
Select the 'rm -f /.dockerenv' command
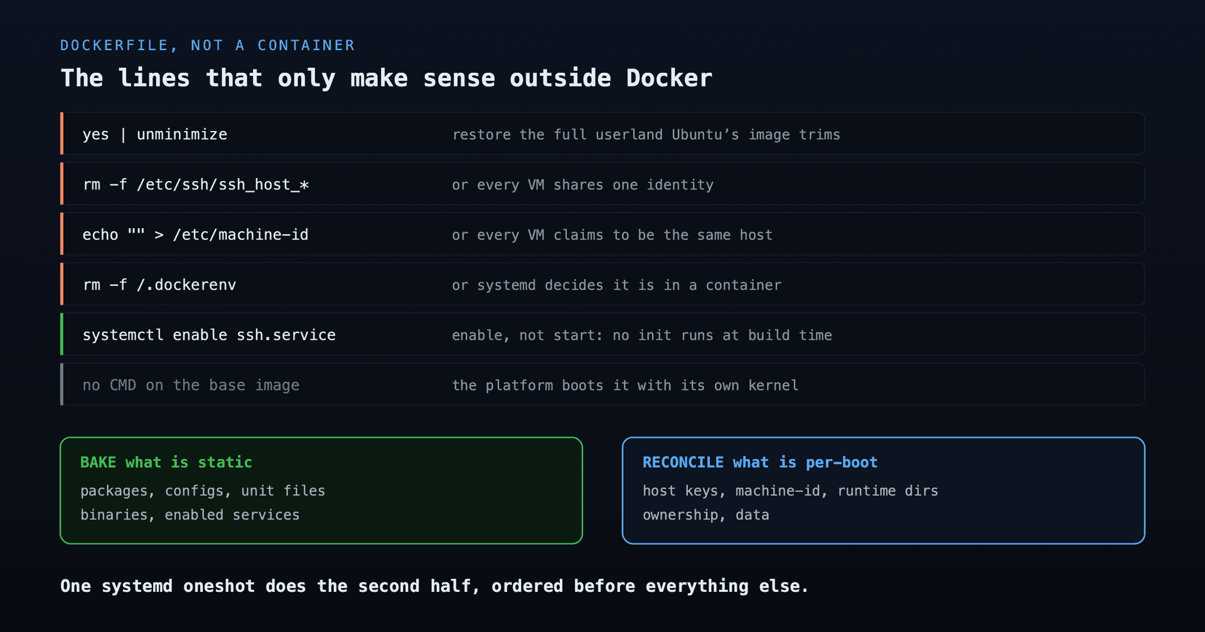coord(159,285)
